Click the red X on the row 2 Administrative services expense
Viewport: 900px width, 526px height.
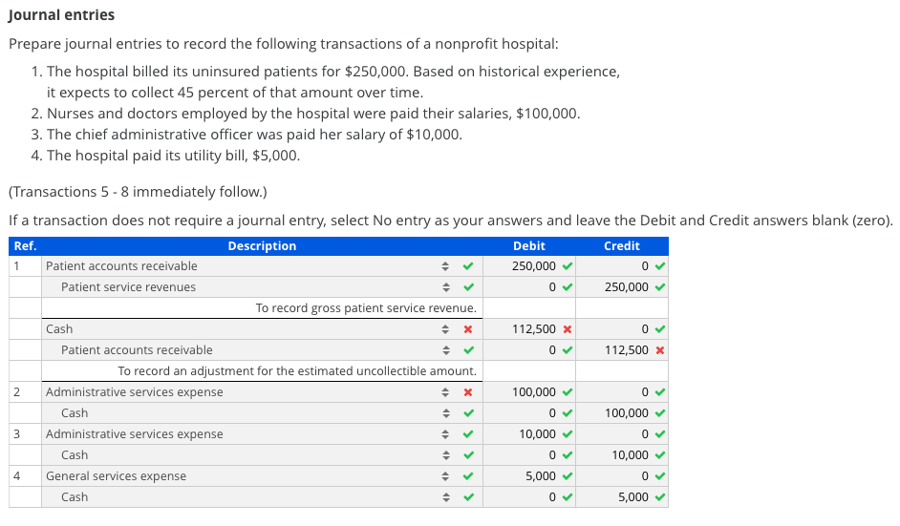(x=468, y=392)
